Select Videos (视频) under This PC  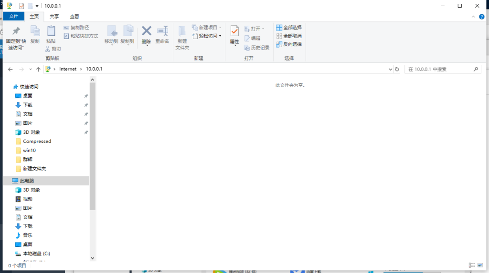(27, 199)
